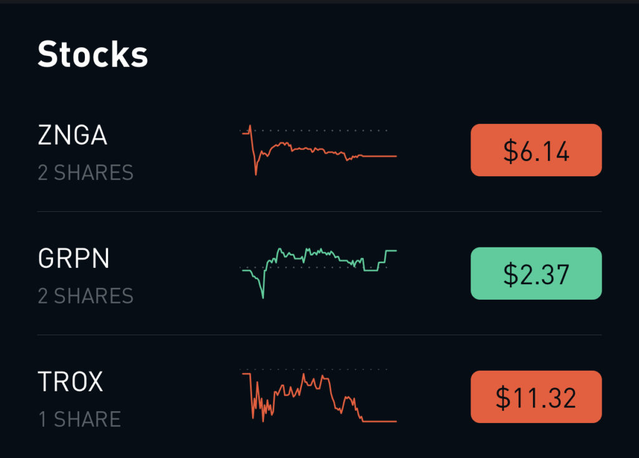Viewport: 639px width, 458px height.
Task: Select "2 SHARES" text under ZNGA
Action: pyautogui.click(x=85, y=173)
